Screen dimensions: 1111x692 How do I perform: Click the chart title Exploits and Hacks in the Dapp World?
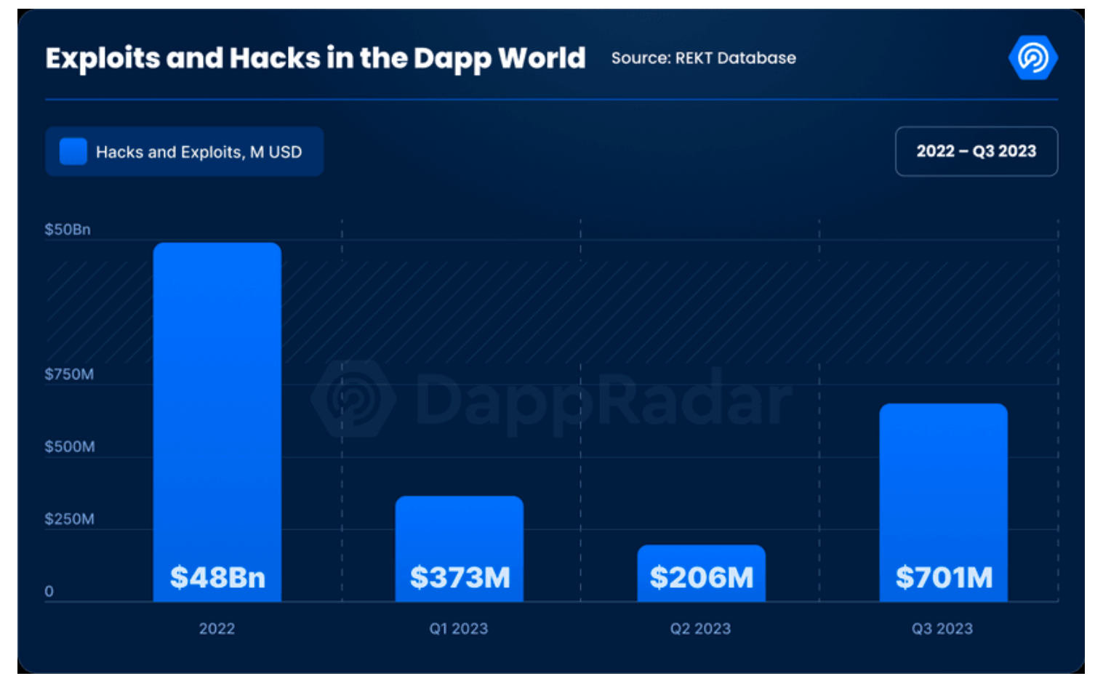coord(316,58)
